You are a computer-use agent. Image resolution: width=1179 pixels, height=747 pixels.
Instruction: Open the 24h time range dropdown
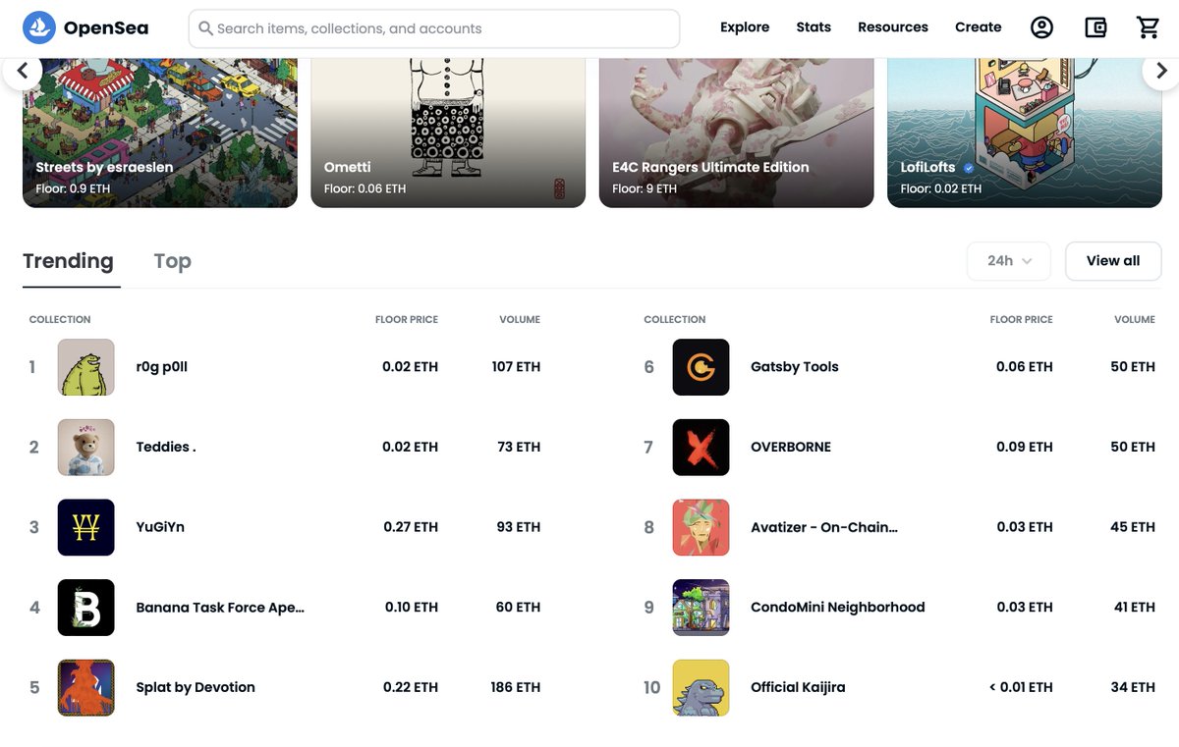[1009, 261]
